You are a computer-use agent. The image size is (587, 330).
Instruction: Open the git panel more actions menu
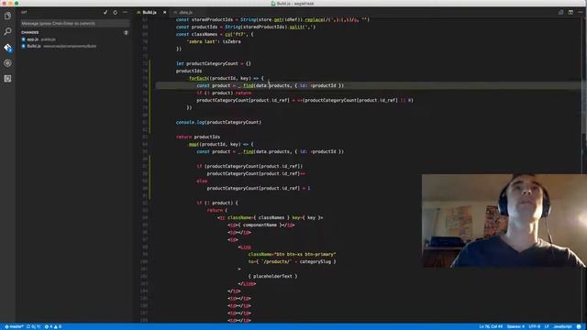click(x=125, y=12)
